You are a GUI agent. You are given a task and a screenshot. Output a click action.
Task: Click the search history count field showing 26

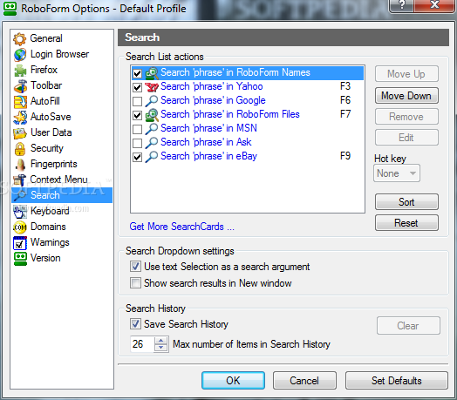(x=142, y=344)
